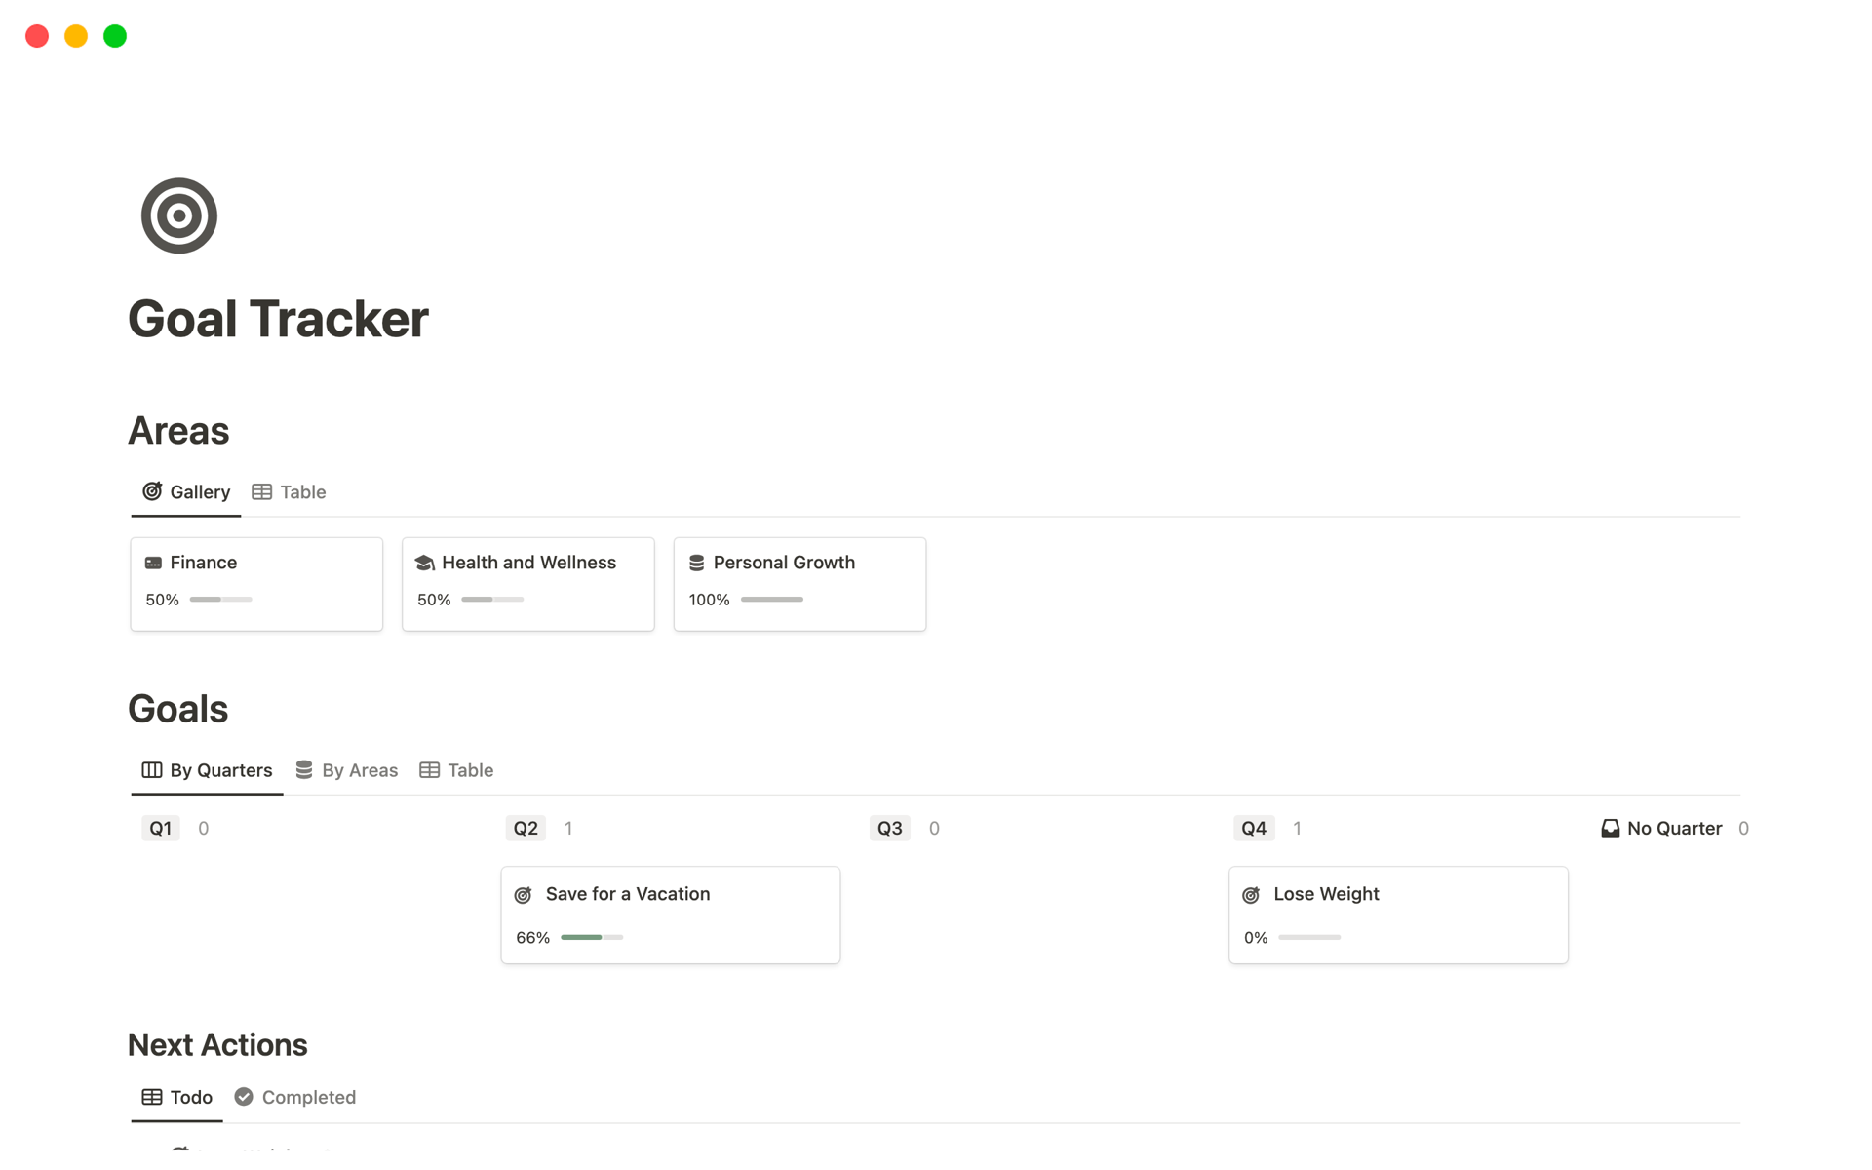1872x1170 pixels.
Task: Select the Todo view in Next Actions
Action: (x=176, y=1096)
